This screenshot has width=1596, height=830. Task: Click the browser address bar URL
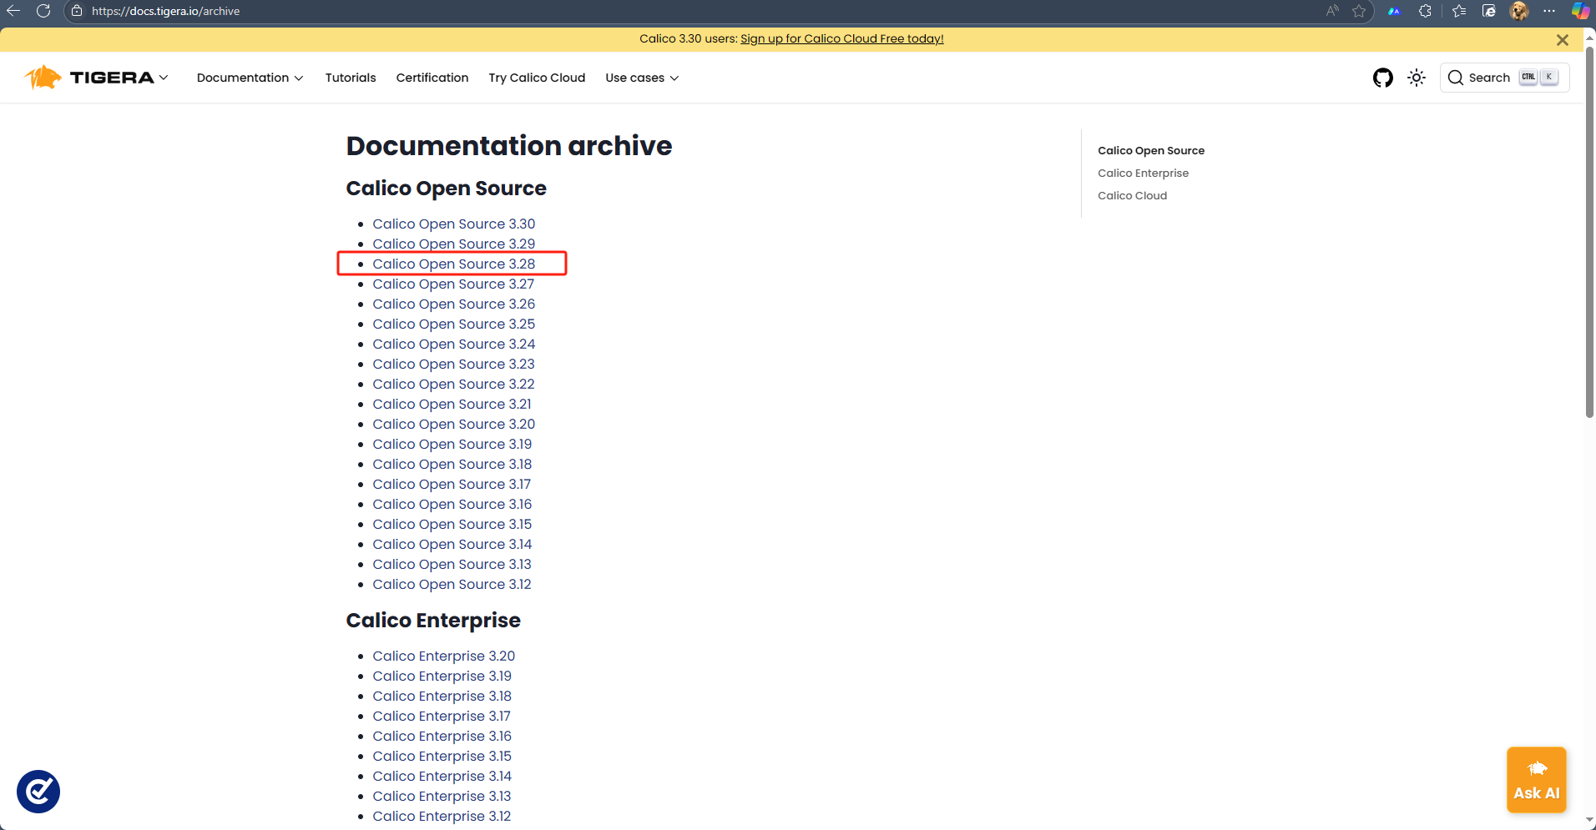click(x=165, y=11)
